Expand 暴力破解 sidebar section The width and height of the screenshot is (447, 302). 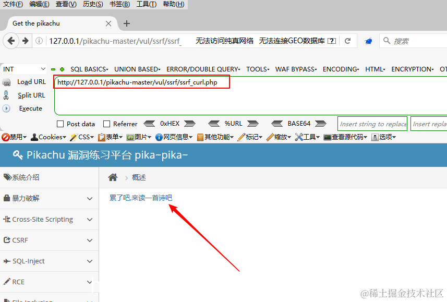pyautogui.click(x=50, y=198)
